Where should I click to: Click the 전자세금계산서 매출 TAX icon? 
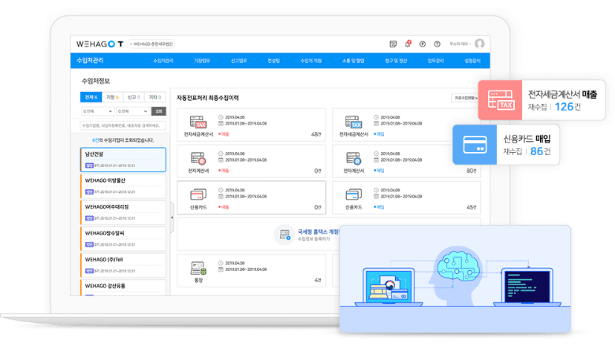pos(198,122)
